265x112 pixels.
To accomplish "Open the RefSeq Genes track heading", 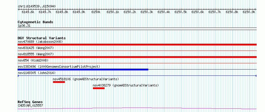I will pyautogui.click(x=30, y=102).
